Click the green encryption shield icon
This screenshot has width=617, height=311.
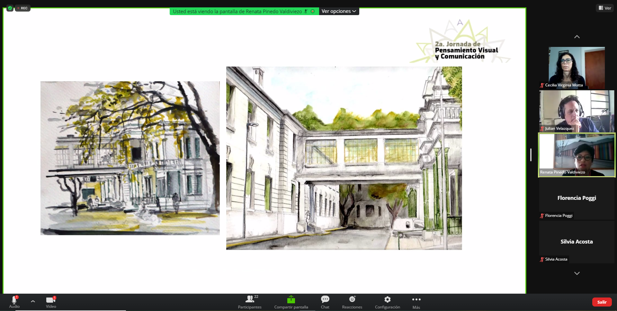pos(10,8)
